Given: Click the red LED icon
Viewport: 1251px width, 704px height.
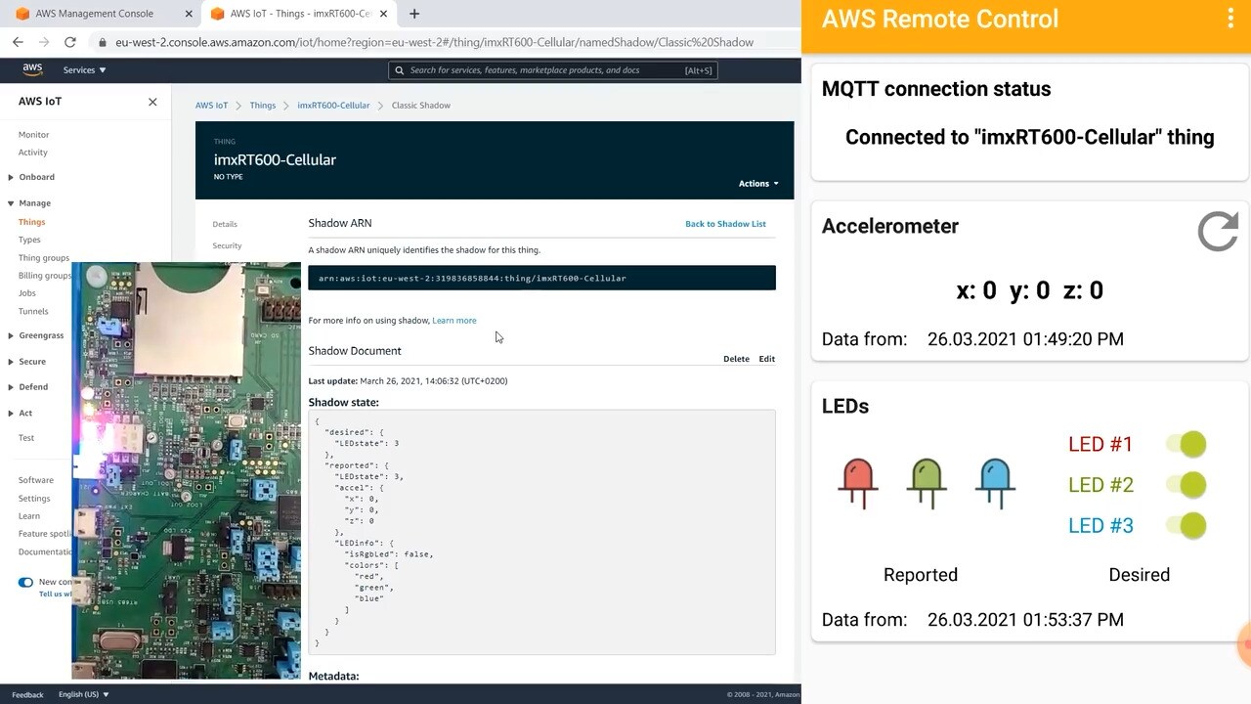Looking at the screenshot, I should pos(858,483).
